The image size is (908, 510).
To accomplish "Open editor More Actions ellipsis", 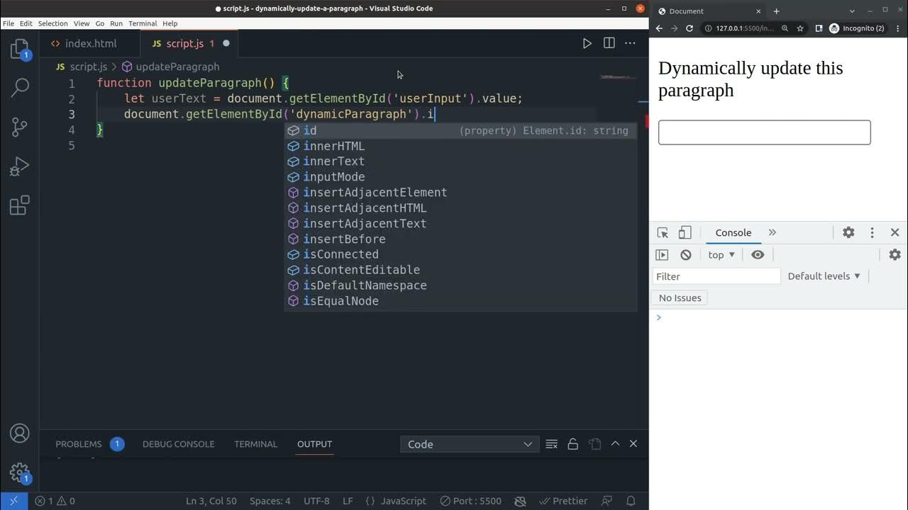I will [x=630, y=43].
